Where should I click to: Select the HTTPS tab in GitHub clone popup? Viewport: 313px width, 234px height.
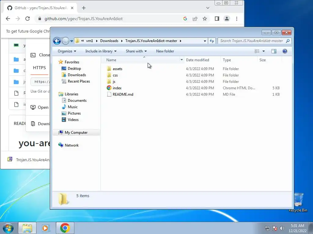[x=39, y=68]
